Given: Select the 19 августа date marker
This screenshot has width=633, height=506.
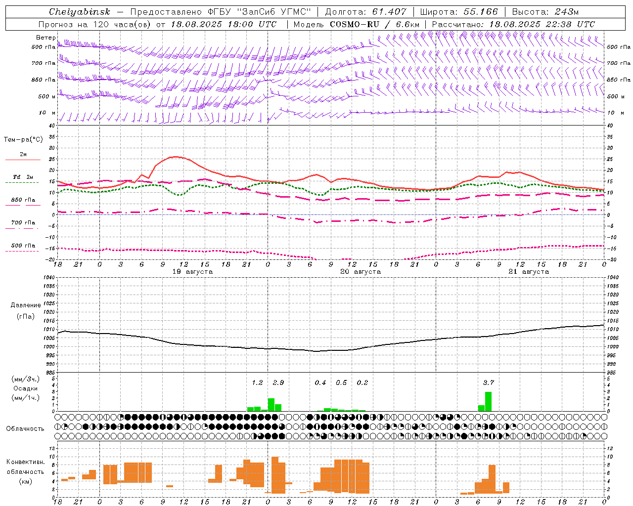Looking at the screenshot, I should click(x=192, y=272).
